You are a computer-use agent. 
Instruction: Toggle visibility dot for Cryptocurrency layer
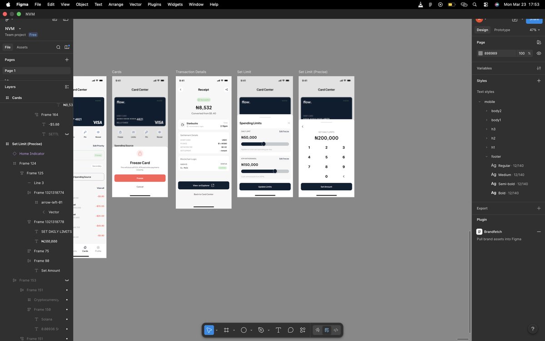point(67,300)
